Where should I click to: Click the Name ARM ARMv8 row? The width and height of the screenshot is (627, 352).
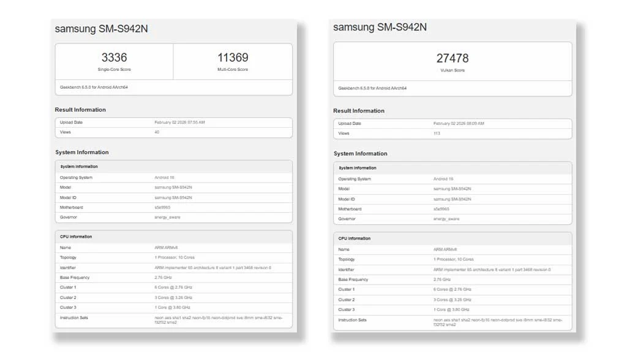pyautogui.click(x=173, y=247)
